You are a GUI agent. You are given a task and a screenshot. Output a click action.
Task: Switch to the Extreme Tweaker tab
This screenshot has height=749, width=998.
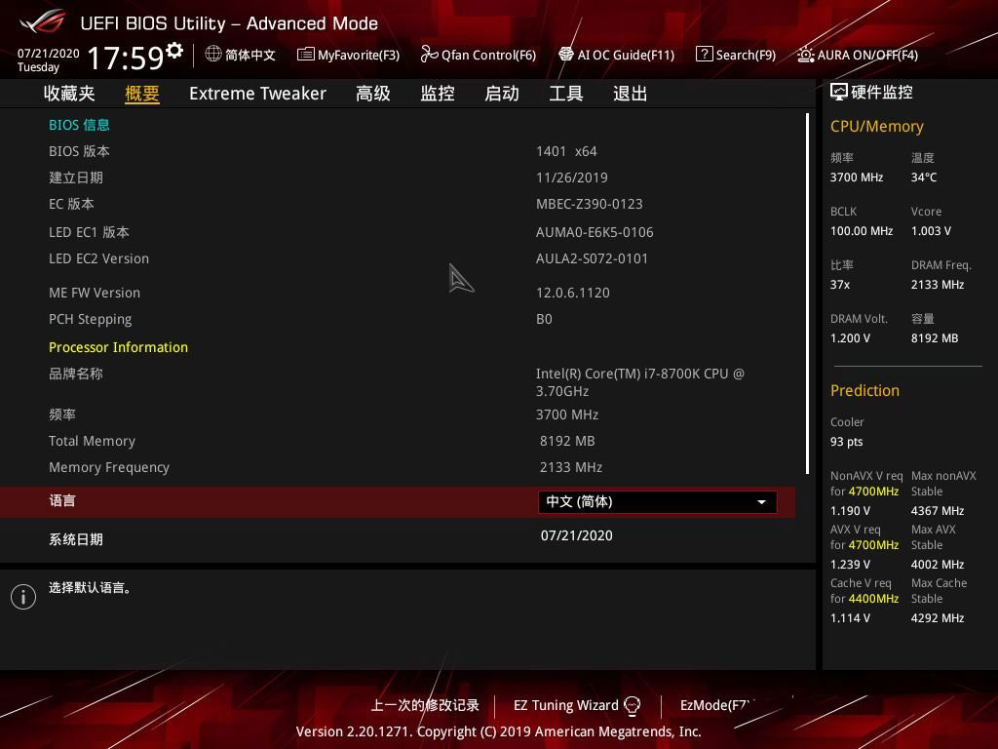[257, 93]
